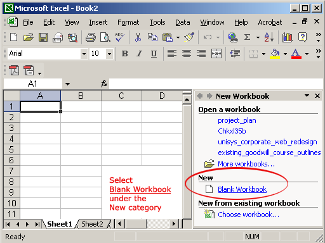The width and height of the screenshot is (325, 243).
Task: Open the Font Color dropdown arrow
Action: tap(307, 54)
